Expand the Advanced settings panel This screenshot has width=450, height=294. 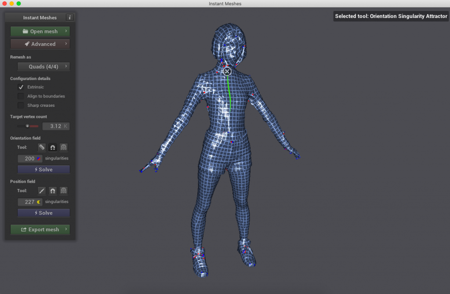tap(40, 44)
